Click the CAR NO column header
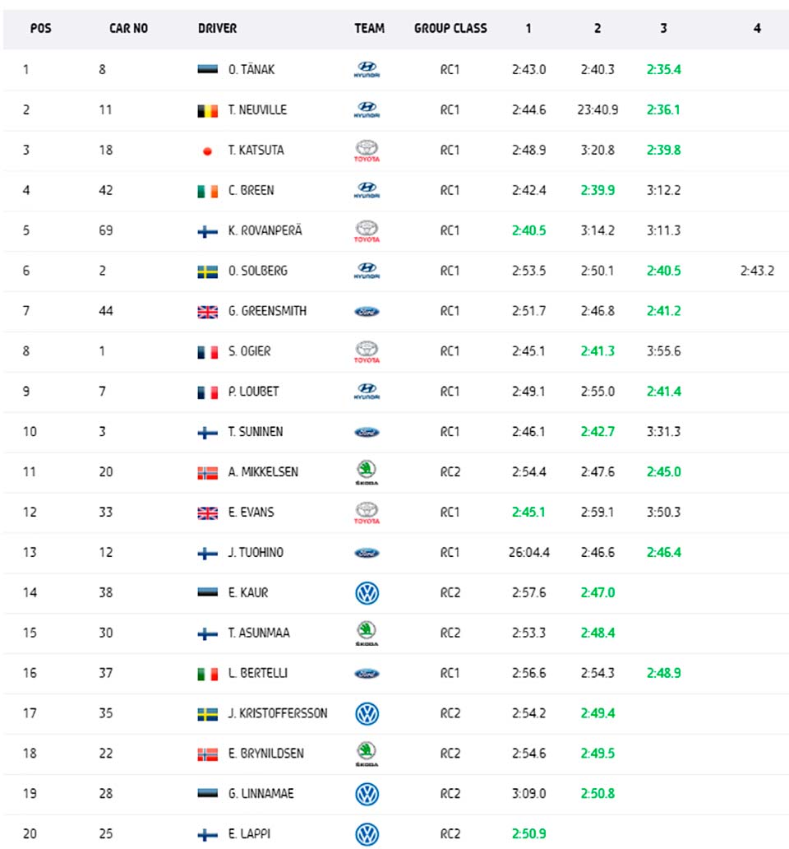Image resolution: width=789 pixels, height=849 pixels. point(129,28)
